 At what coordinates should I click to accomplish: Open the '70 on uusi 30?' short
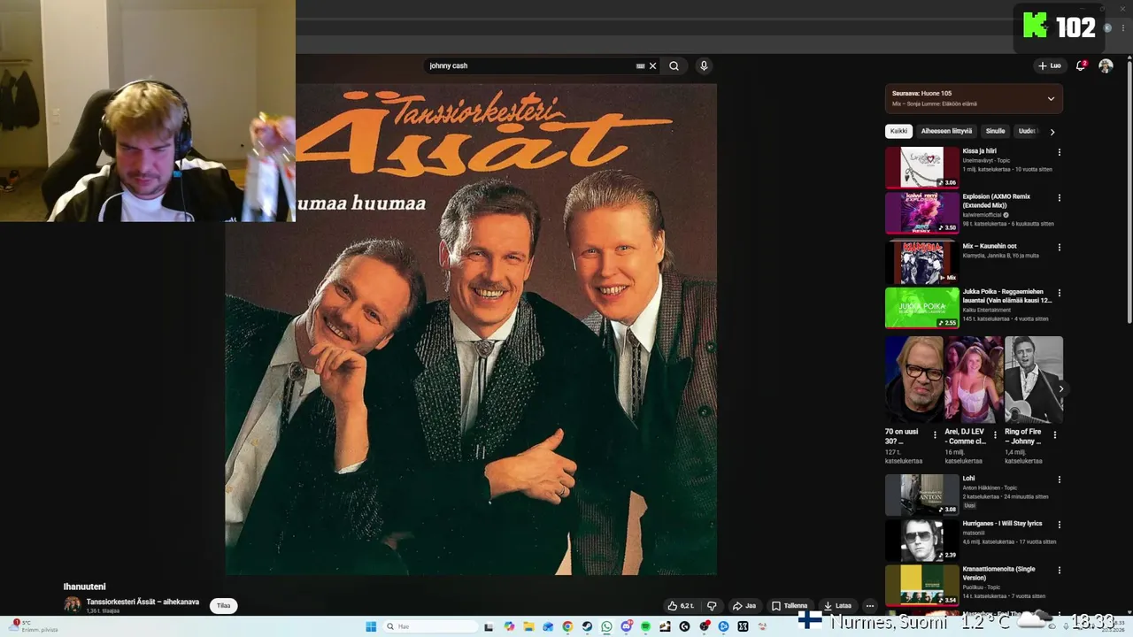[913, 379]
